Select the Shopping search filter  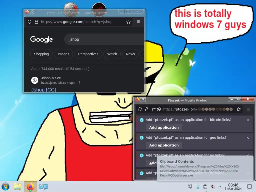click(x=41, y=54)
